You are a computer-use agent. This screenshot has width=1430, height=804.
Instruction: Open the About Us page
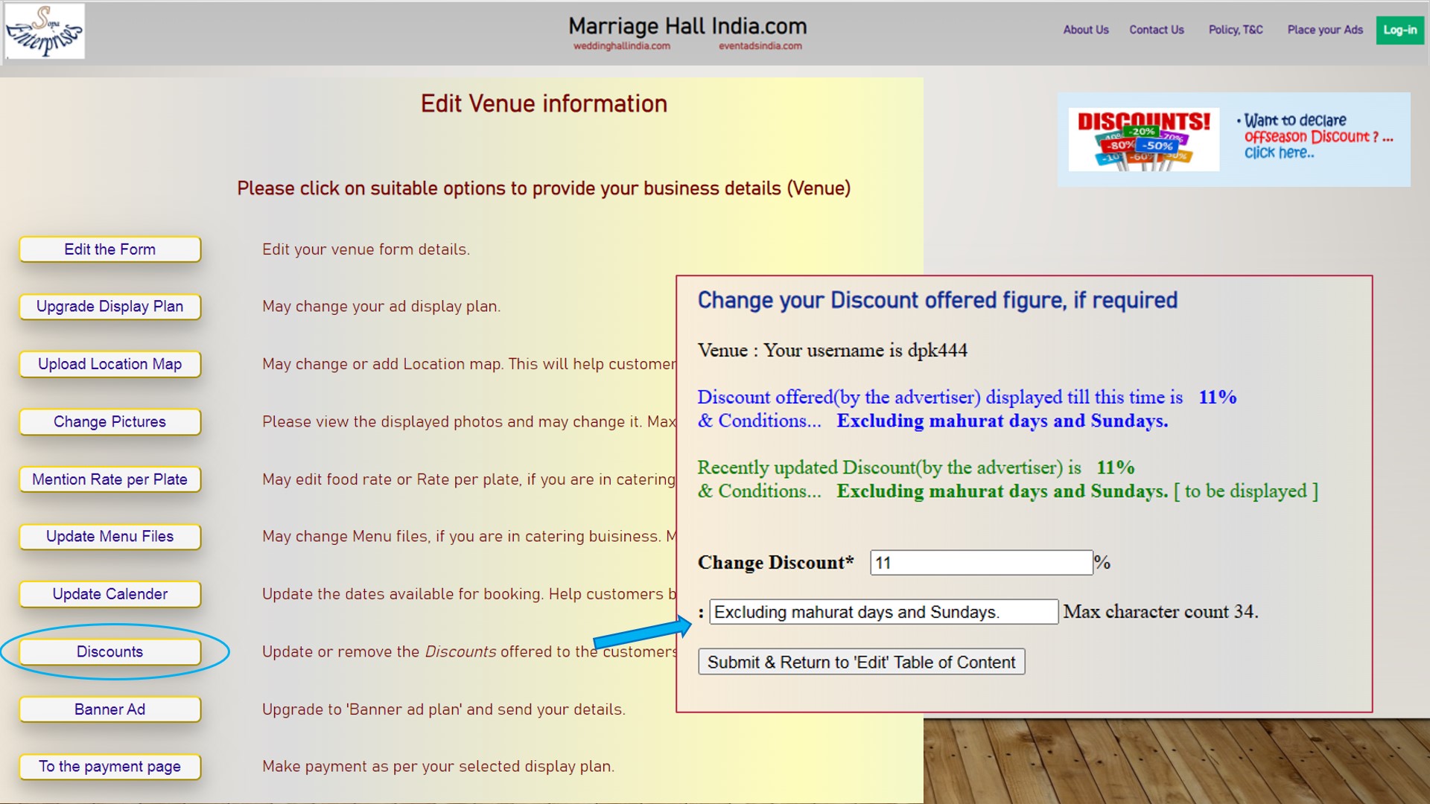1086,30
